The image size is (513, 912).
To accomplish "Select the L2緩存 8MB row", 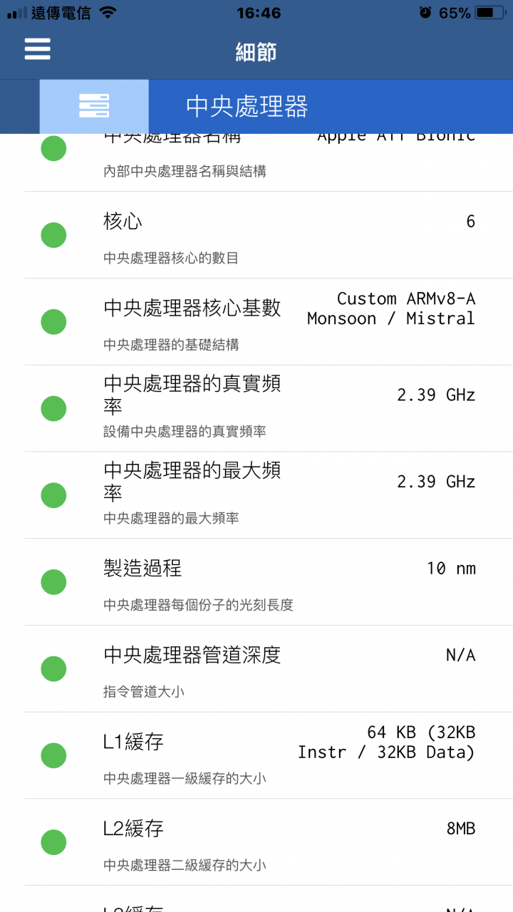I will [269, 842].
